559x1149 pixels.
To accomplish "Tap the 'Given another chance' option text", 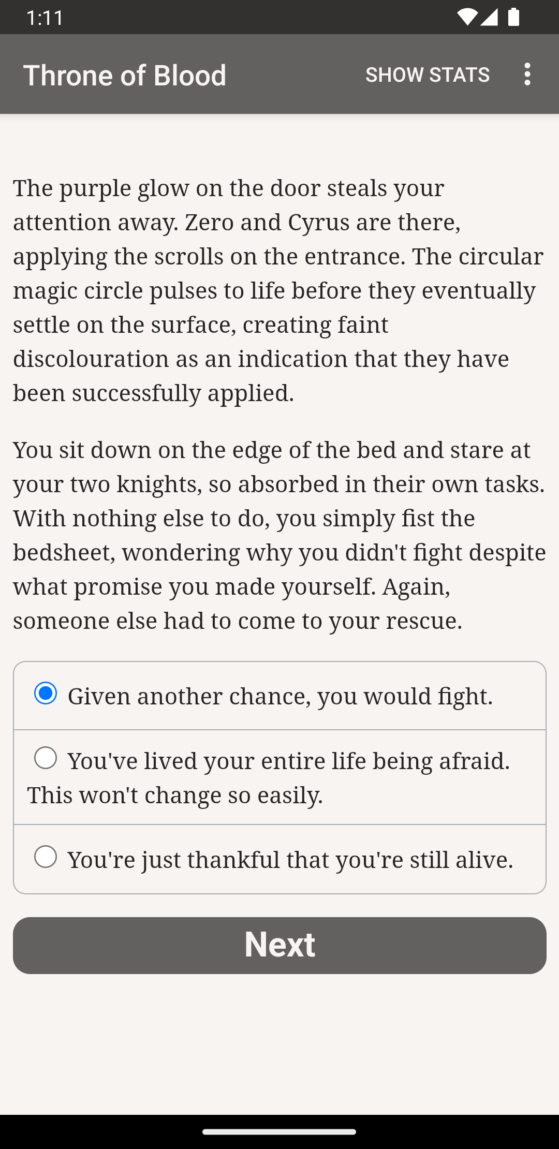I will [x=280, y=696].
